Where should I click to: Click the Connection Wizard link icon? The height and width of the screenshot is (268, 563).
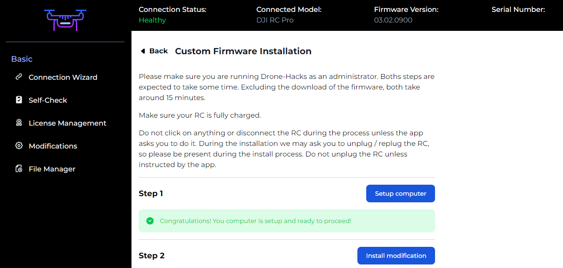19,77
